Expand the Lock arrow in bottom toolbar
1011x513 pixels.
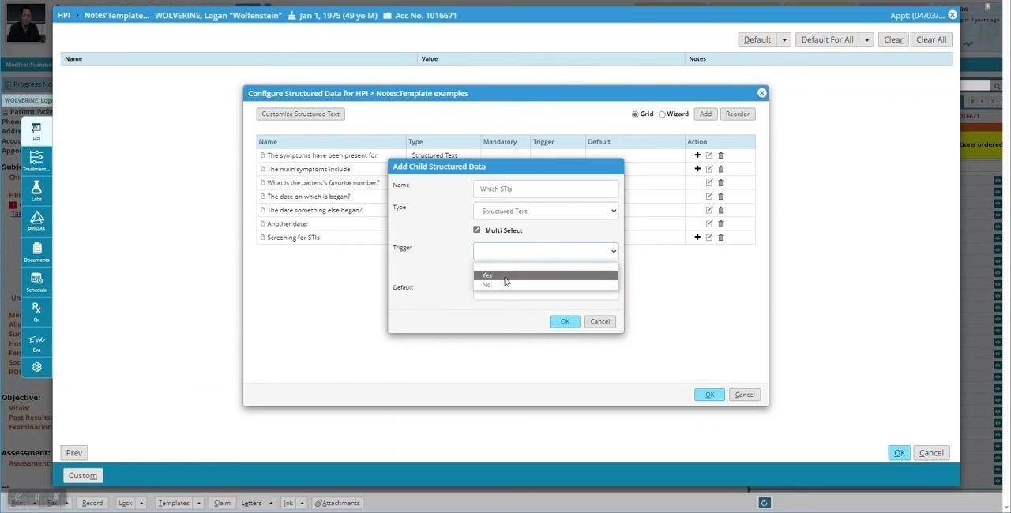(142, 503)
